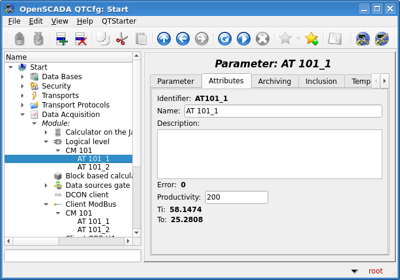Expand the Transport Protocols tree node
This screenshot has width=400, height=280.
[22, 105]
